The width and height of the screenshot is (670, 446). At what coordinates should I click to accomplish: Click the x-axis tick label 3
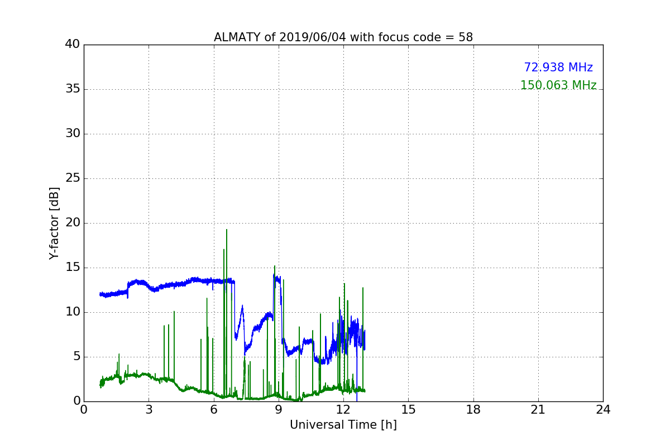tap(149, 410)
